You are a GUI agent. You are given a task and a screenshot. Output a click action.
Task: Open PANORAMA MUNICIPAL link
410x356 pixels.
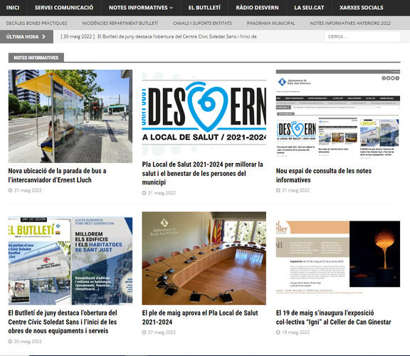coord(271,23)
